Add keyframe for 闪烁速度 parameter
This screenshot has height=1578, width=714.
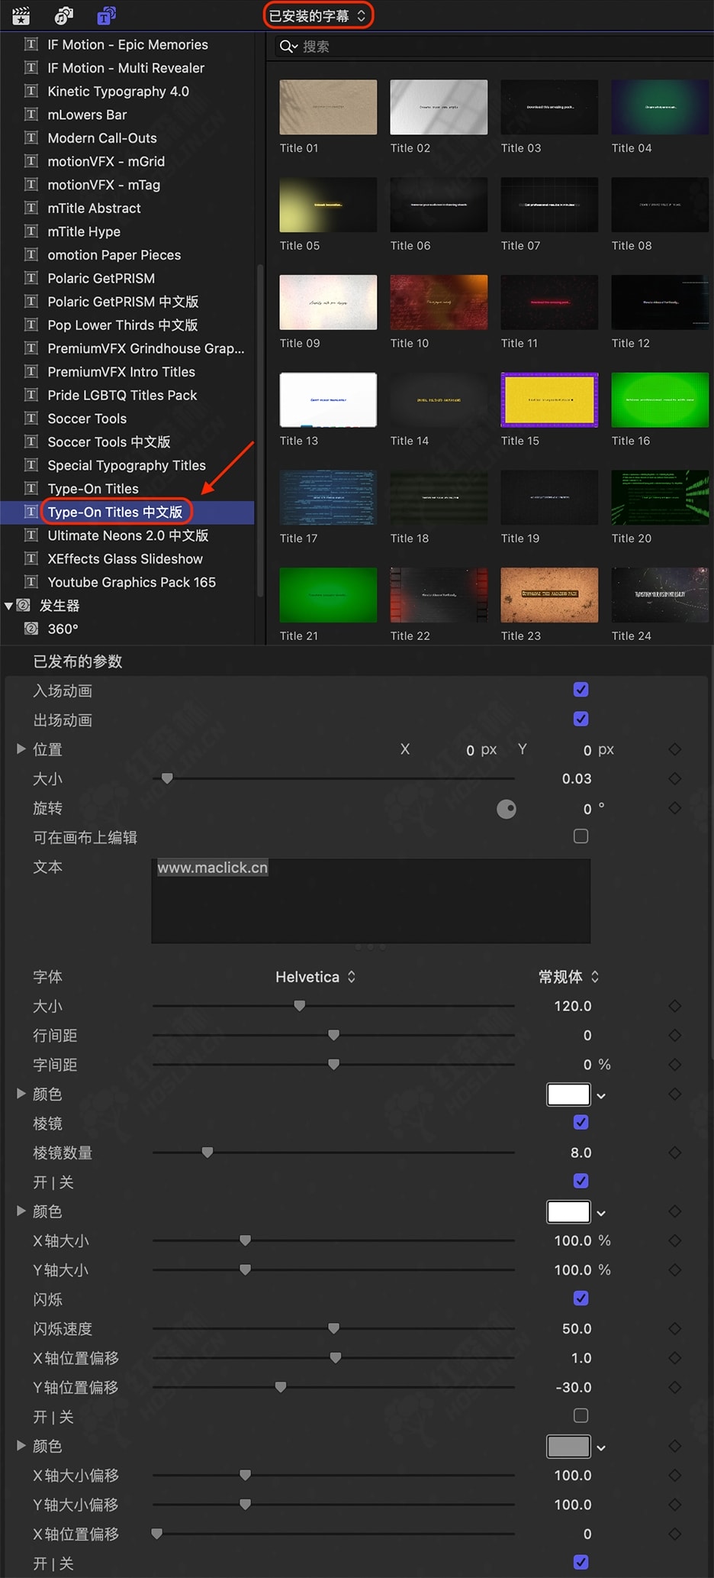[674, 1328]
